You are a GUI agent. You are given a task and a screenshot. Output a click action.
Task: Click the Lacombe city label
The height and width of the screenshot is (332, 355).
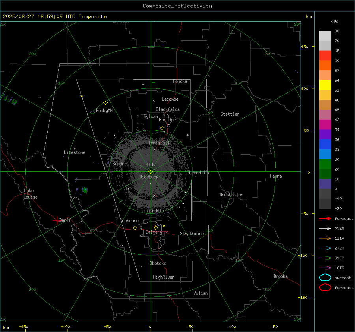pyautogui.click(x=170, y=99)
